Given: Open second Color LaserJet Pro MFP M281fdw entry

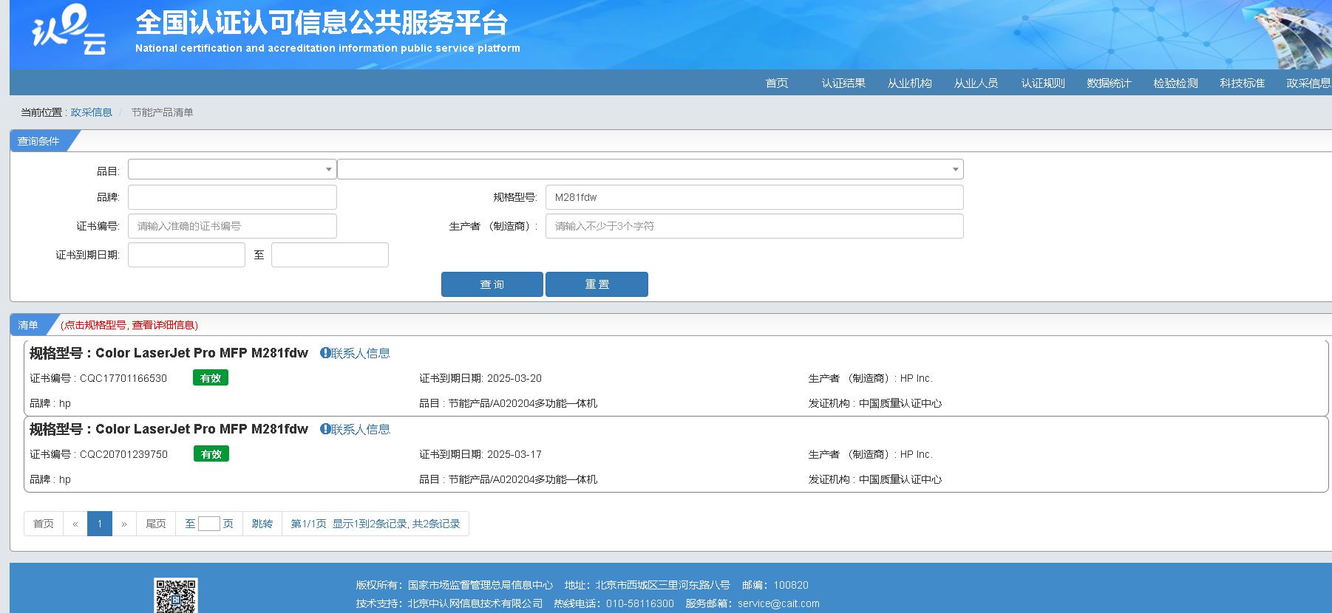Looking at the screenshot, I should tap(202, 429).
